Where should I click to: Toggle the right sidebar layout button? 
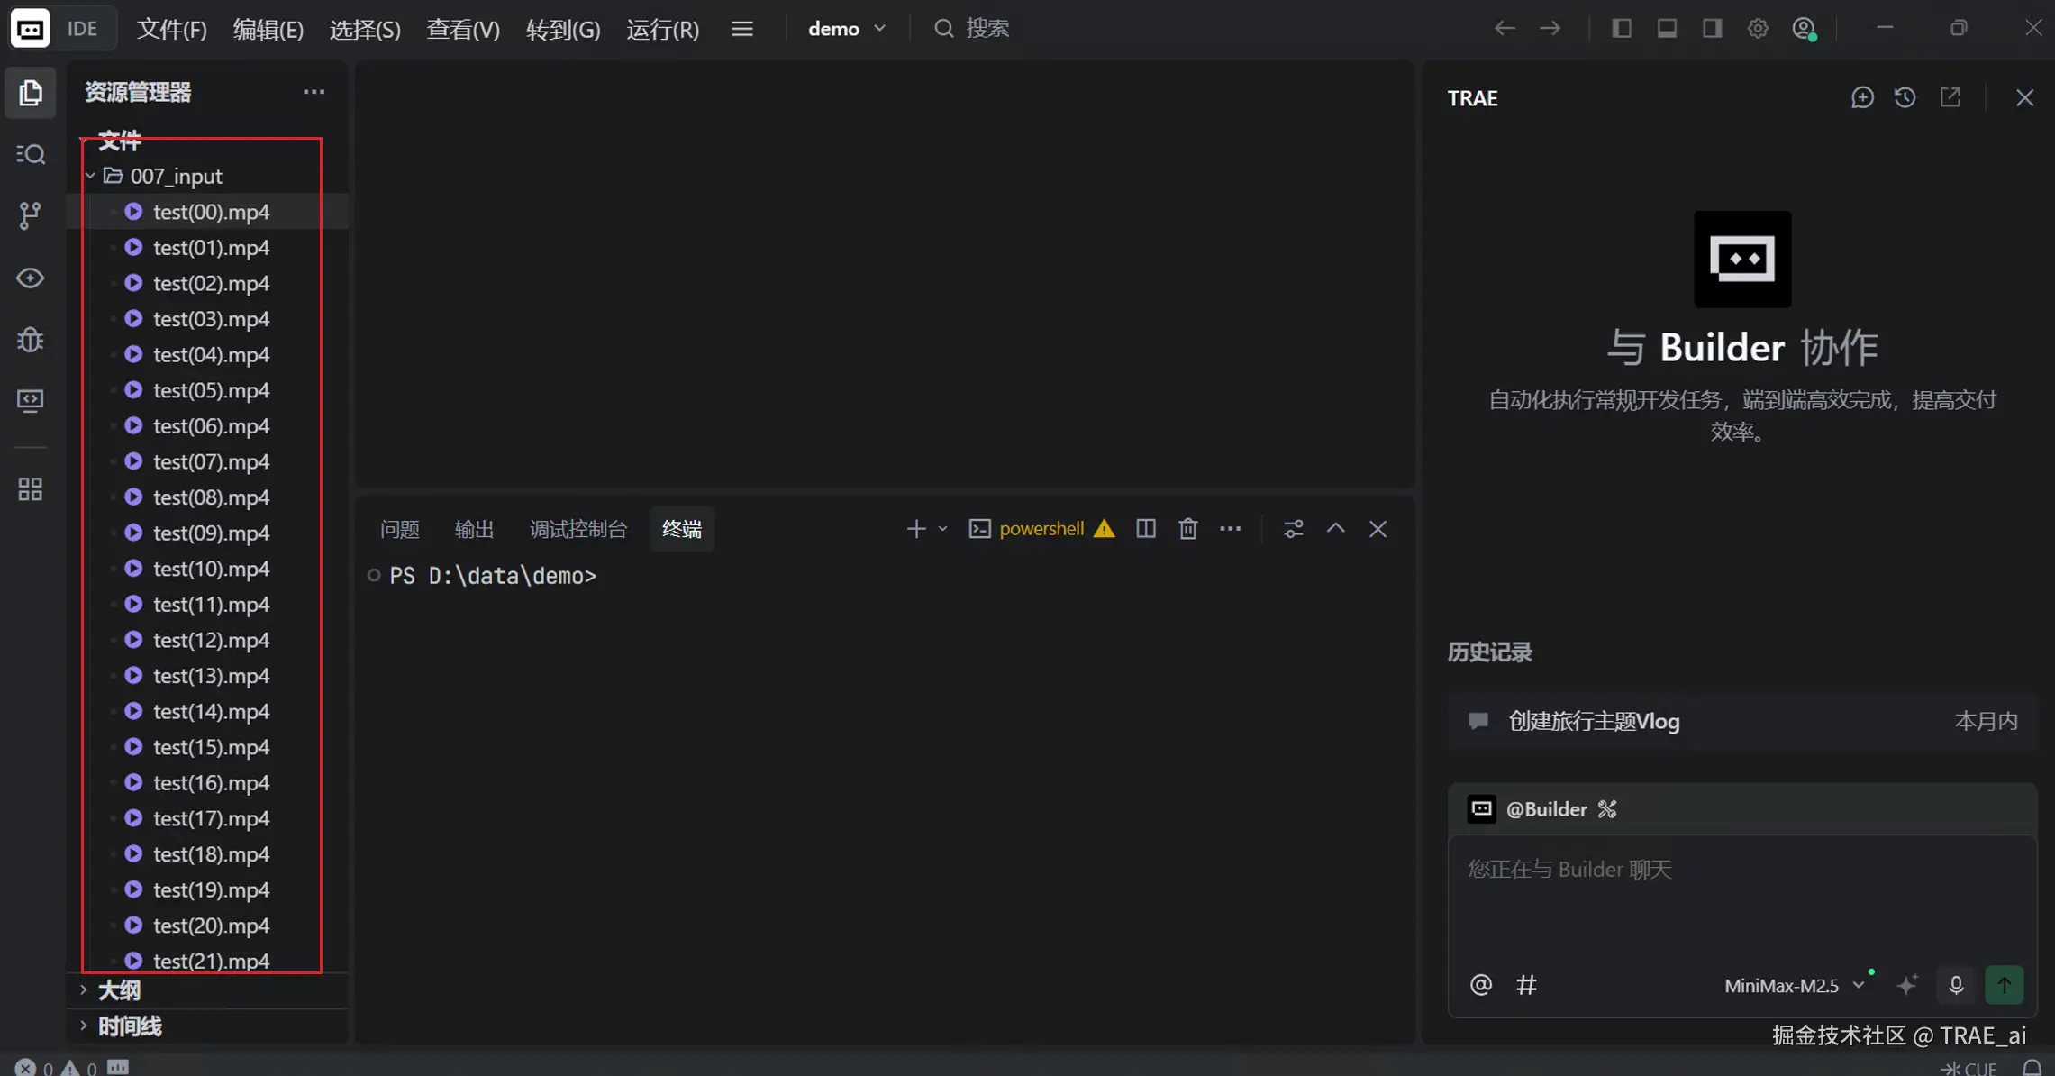click(1712, 29)
